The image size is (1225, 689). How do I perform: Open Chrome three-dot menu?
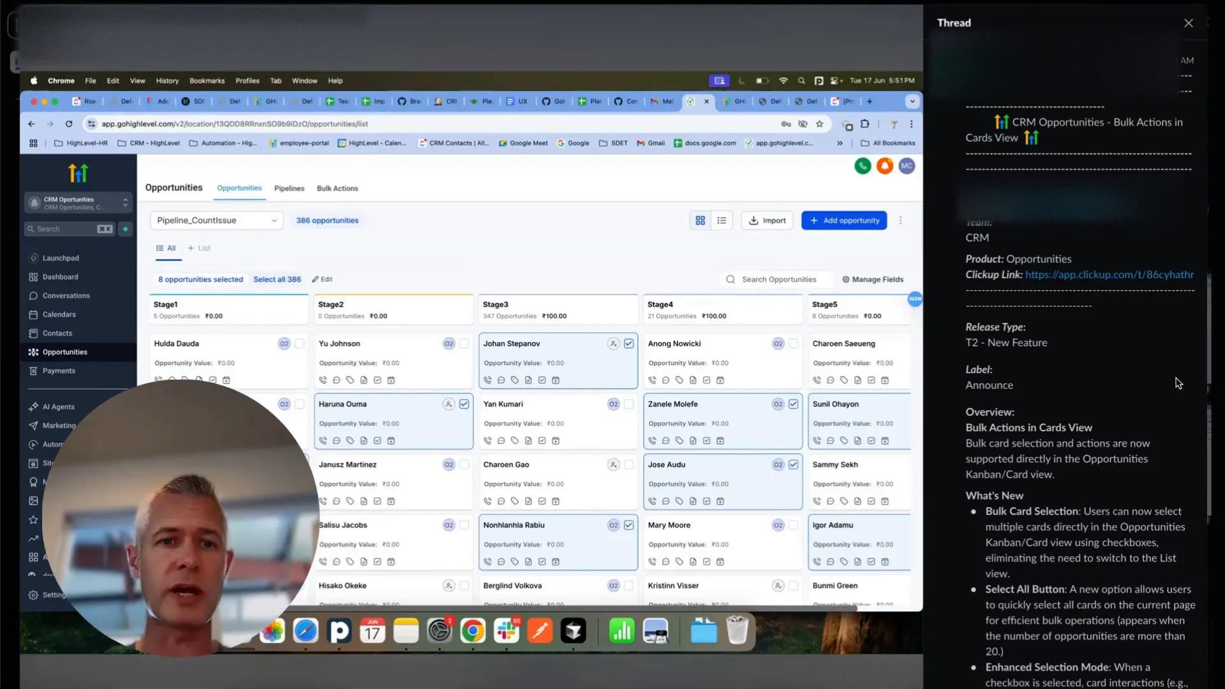911,124
